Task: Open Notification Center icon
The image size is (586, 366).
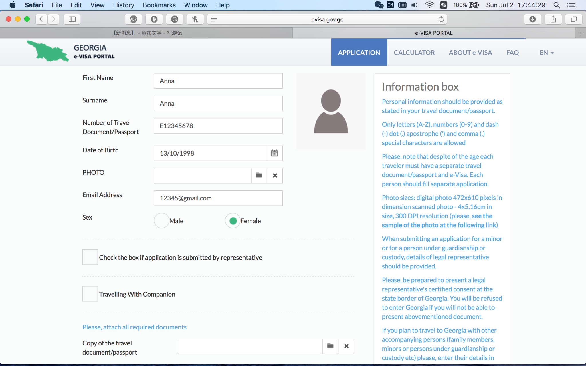Action: [x=571, y=5]
